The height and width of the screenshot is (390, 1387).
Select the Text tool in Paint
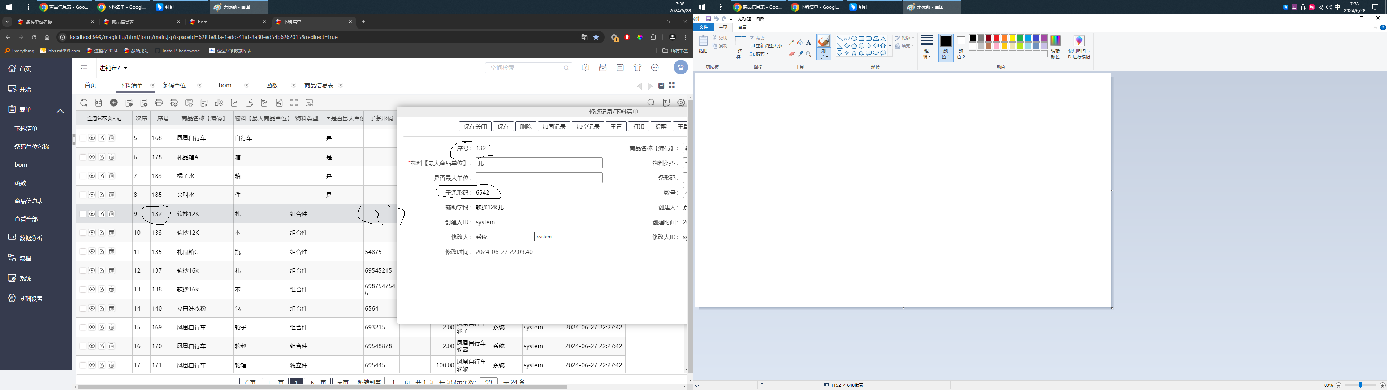808,43
